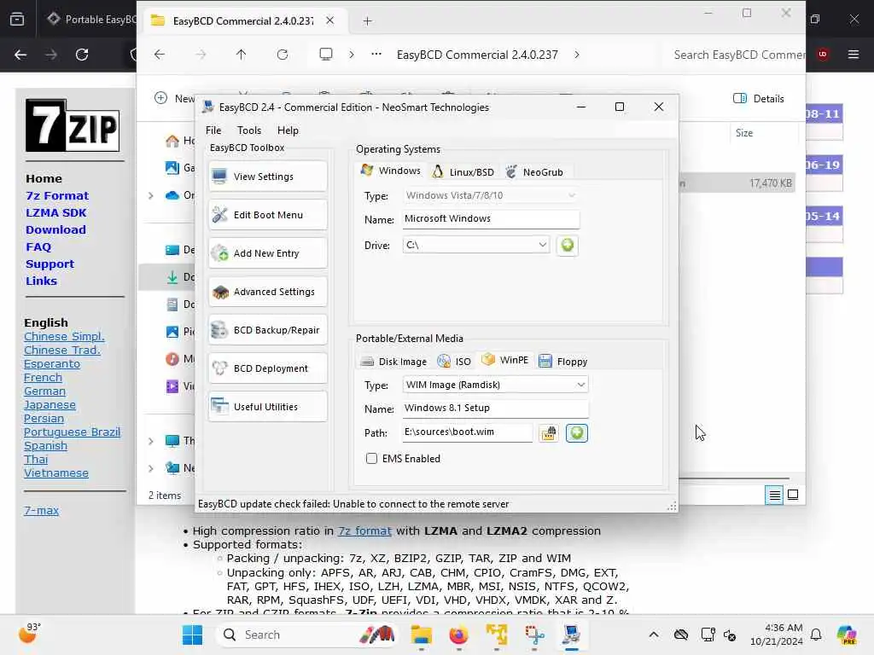Open the 7-max link
The image size is (874, 655).
[x=41, y=510]
